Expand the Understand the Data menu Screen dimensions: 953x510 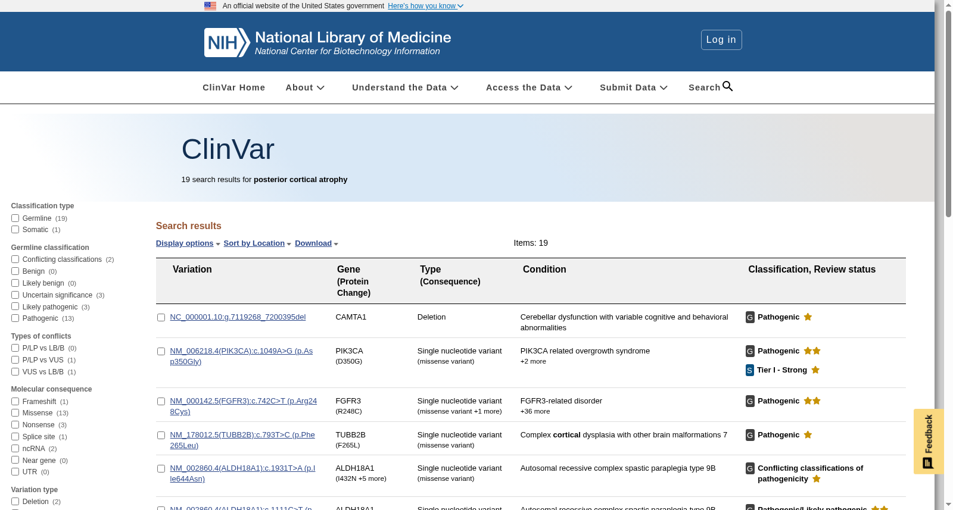coord(405,87)
